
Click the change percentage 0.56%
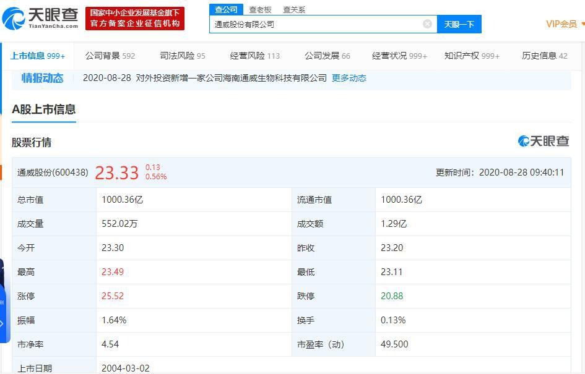tap(156, 177)
